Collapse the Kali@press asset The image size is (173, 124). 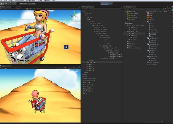tap(146, 56)
